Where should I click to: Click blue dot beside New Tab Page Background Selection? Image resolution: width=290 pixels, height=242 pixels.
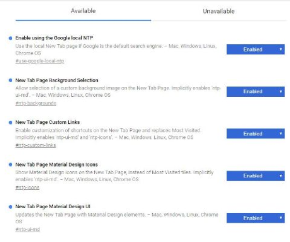tap(11, 80)
